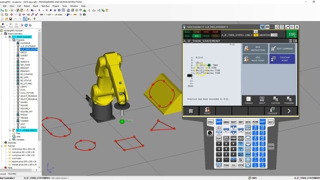Toggle the HOLD key on the keypad

point(248,133)
